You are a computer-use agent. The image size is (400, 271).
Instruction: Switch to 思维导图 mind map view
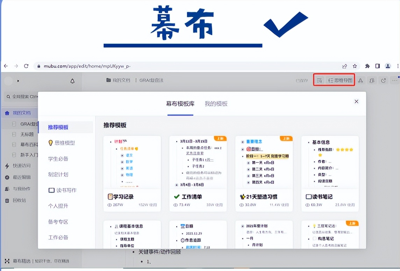341,80
